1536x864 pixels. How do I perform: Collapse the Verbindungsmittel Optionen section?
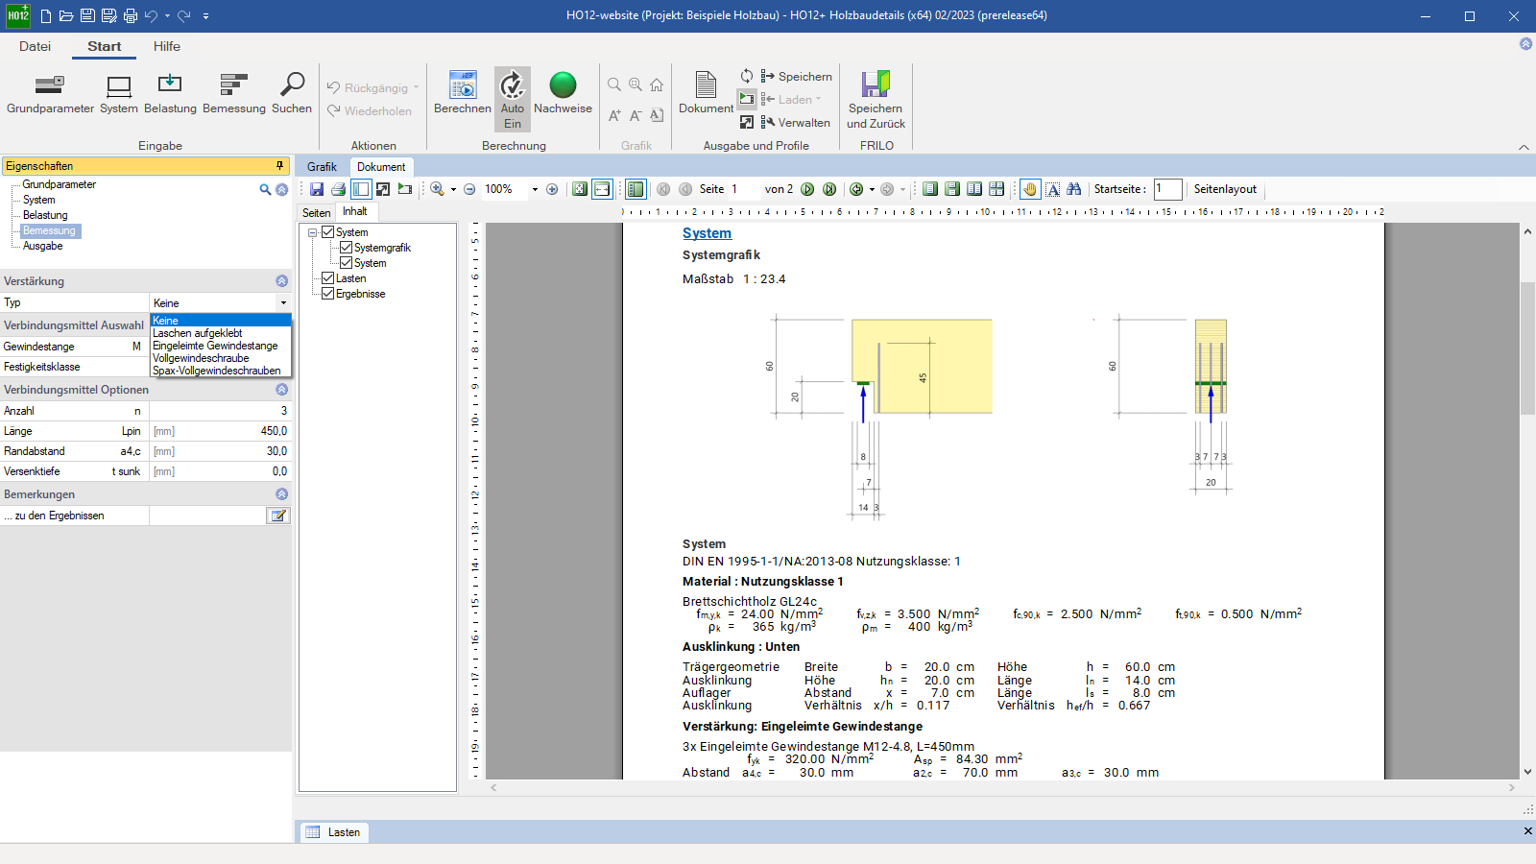tap(281, 390)
